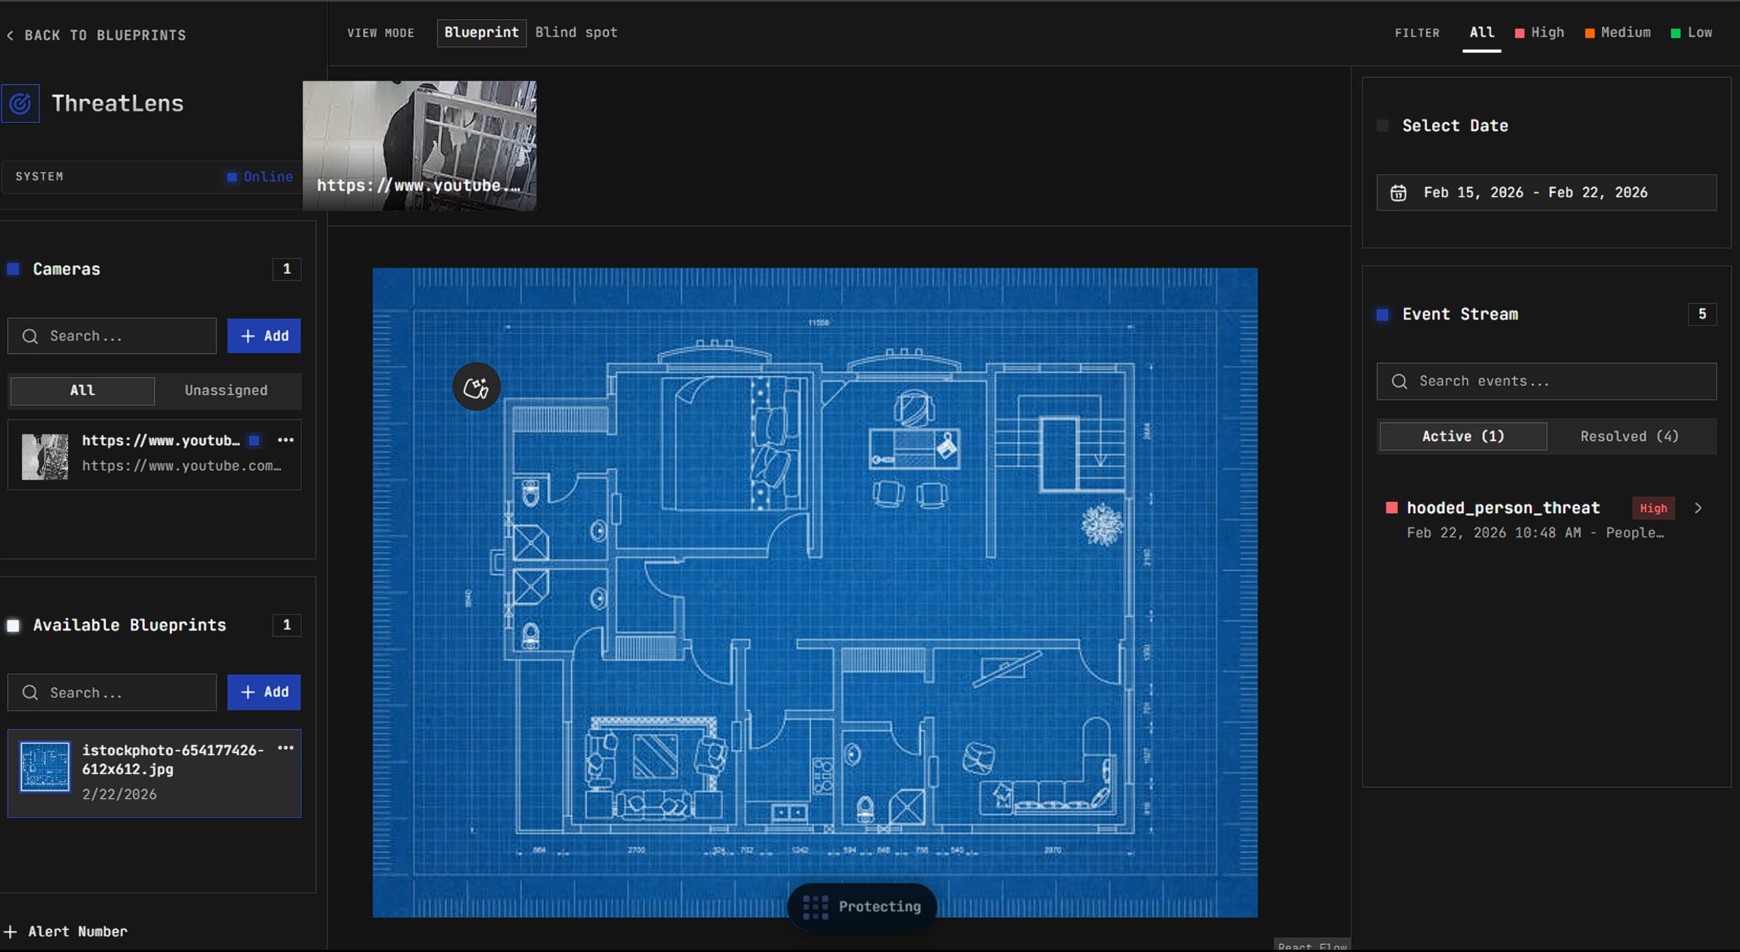Viewport: 1740px width, 952px height.
Task: Click the ThreatLens logo icon
Action: [20, 103]
